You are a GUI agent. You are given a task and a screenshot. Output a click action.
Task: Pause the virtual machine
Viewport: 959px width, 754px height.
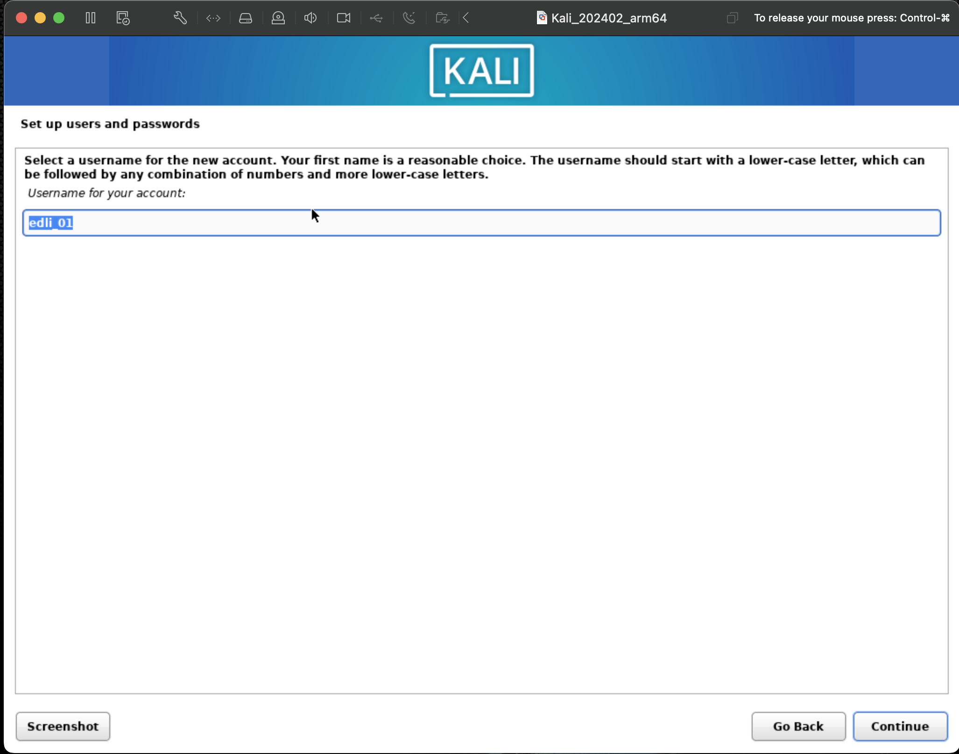click(x=91, y=18)
